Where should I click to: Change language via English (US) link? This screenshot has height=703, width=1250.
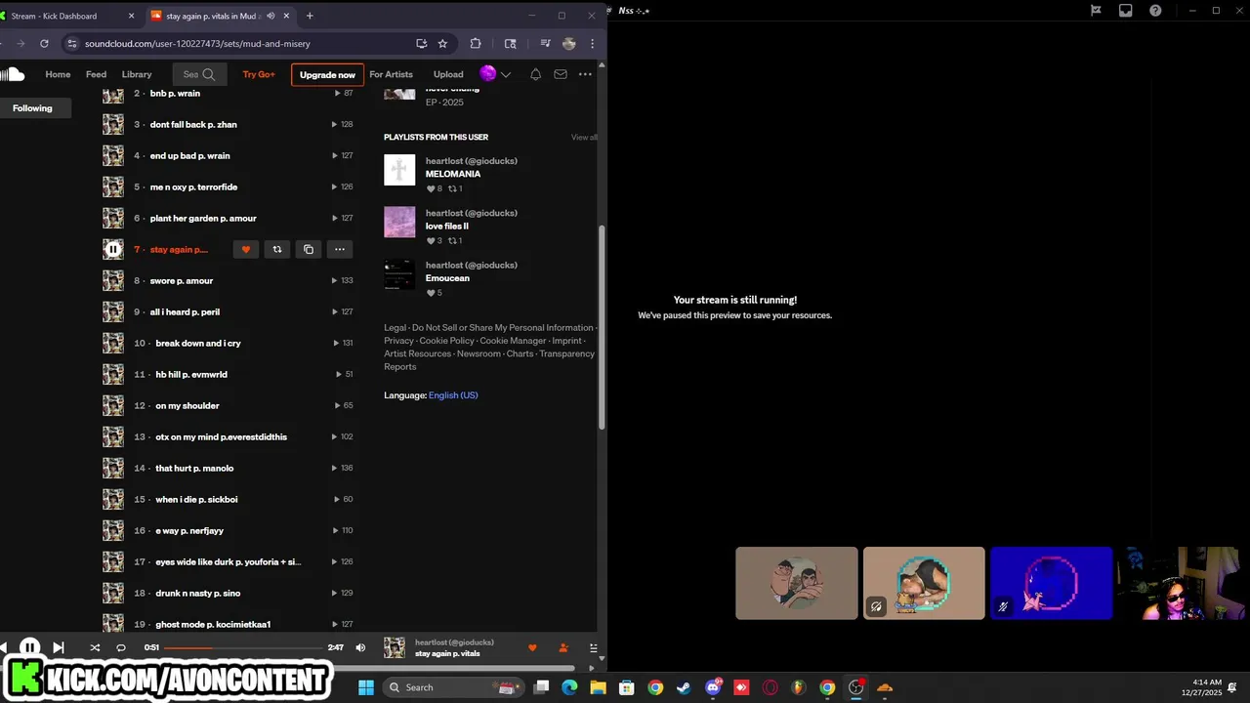453,395
